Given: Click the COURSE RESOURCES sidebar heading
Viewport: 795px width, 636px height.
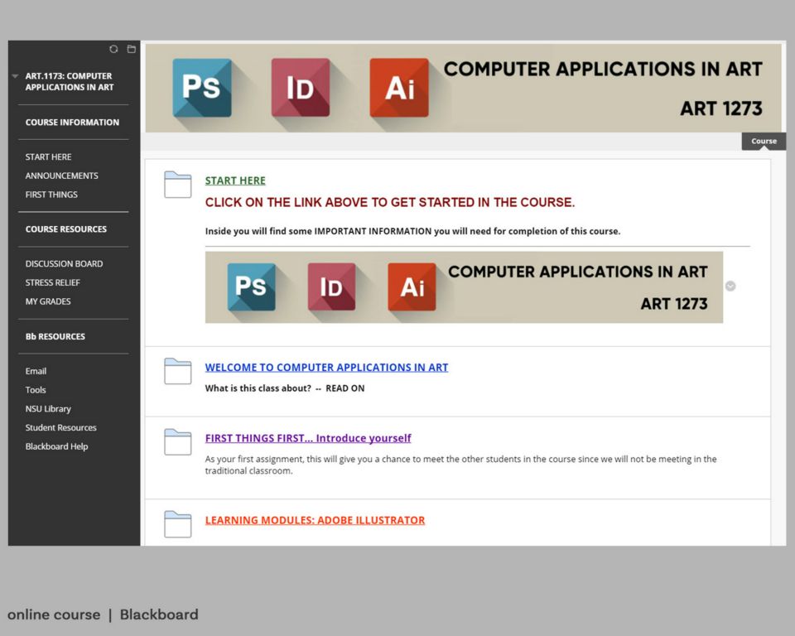Looking at the screenshot, I should (x=66, y=229).
